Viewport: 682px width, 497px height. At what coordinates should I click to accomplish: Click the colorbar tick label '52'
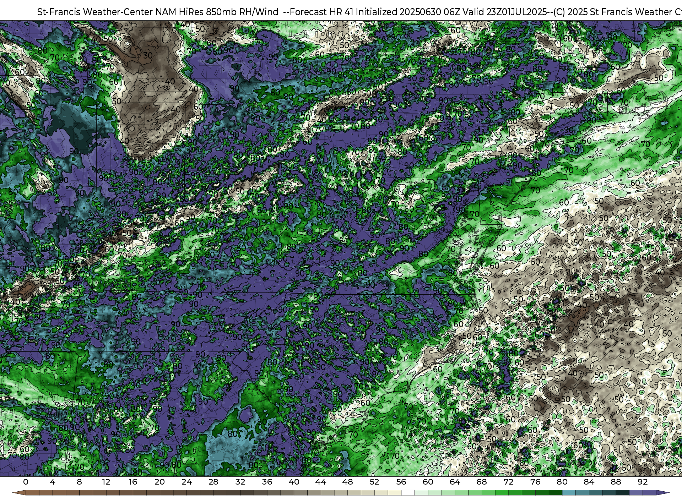click(x=374, y=482)
